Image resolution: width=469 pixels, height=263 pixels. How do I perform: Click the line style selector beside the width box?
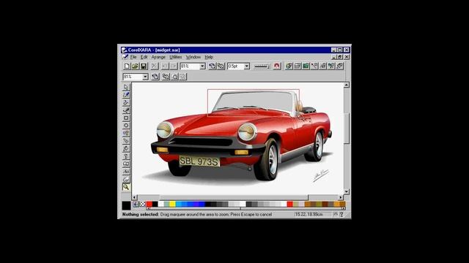262,66
